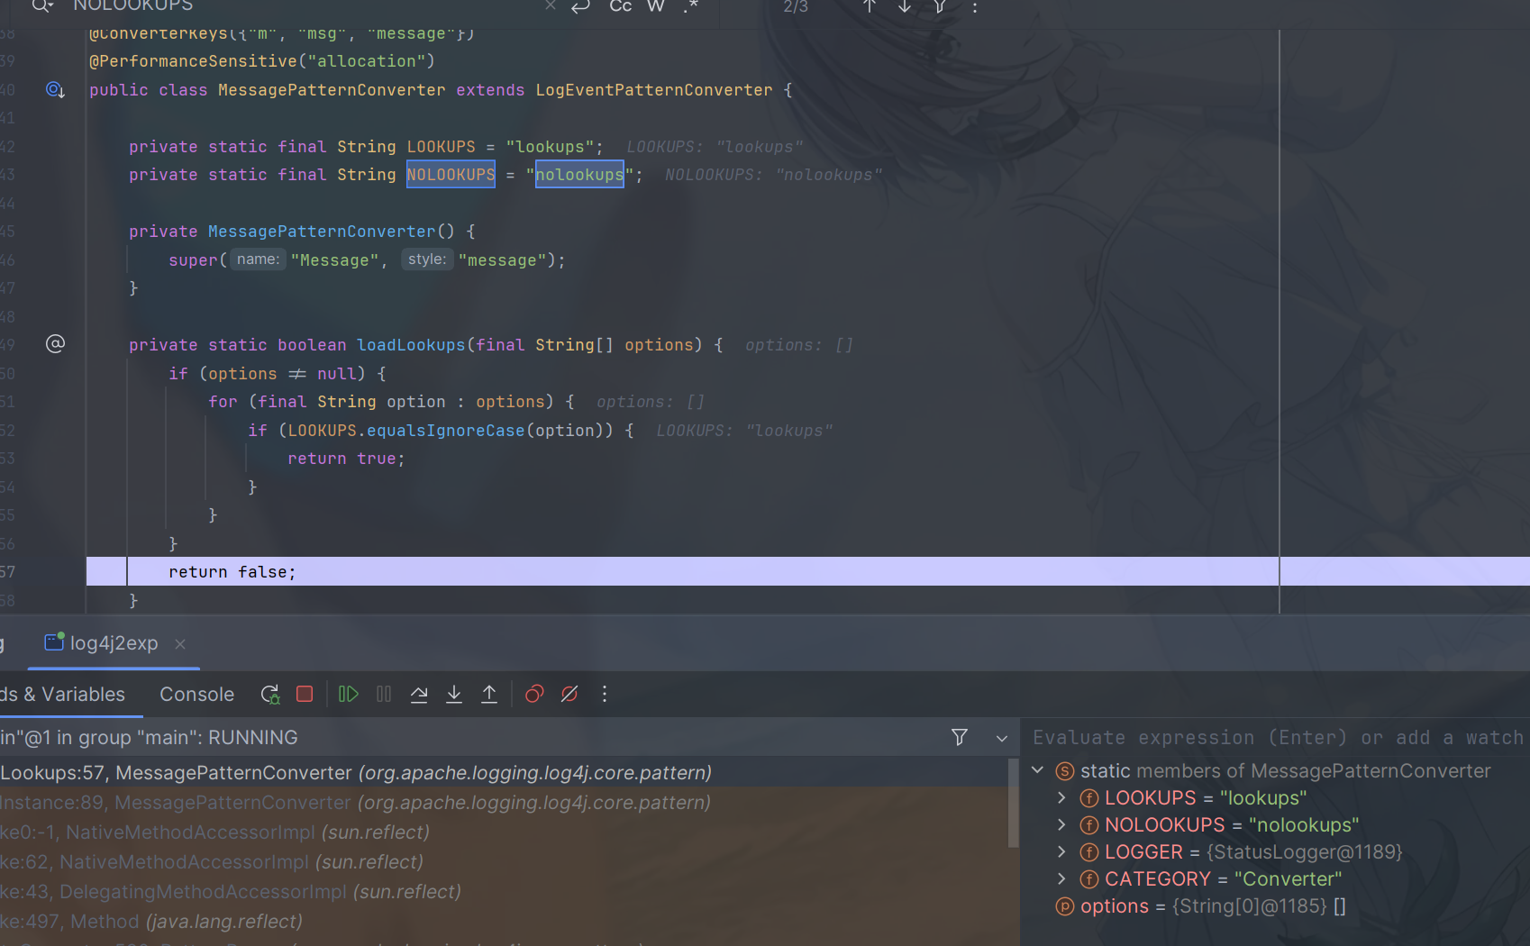
Task: Open the thread selector dropdown
Action: 1001,738
